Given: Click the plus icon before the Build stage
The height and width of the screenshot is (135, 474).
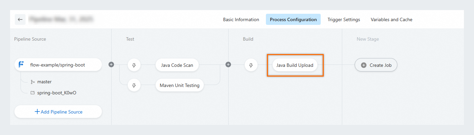Looking at the screenshot, I should [228, 64].
